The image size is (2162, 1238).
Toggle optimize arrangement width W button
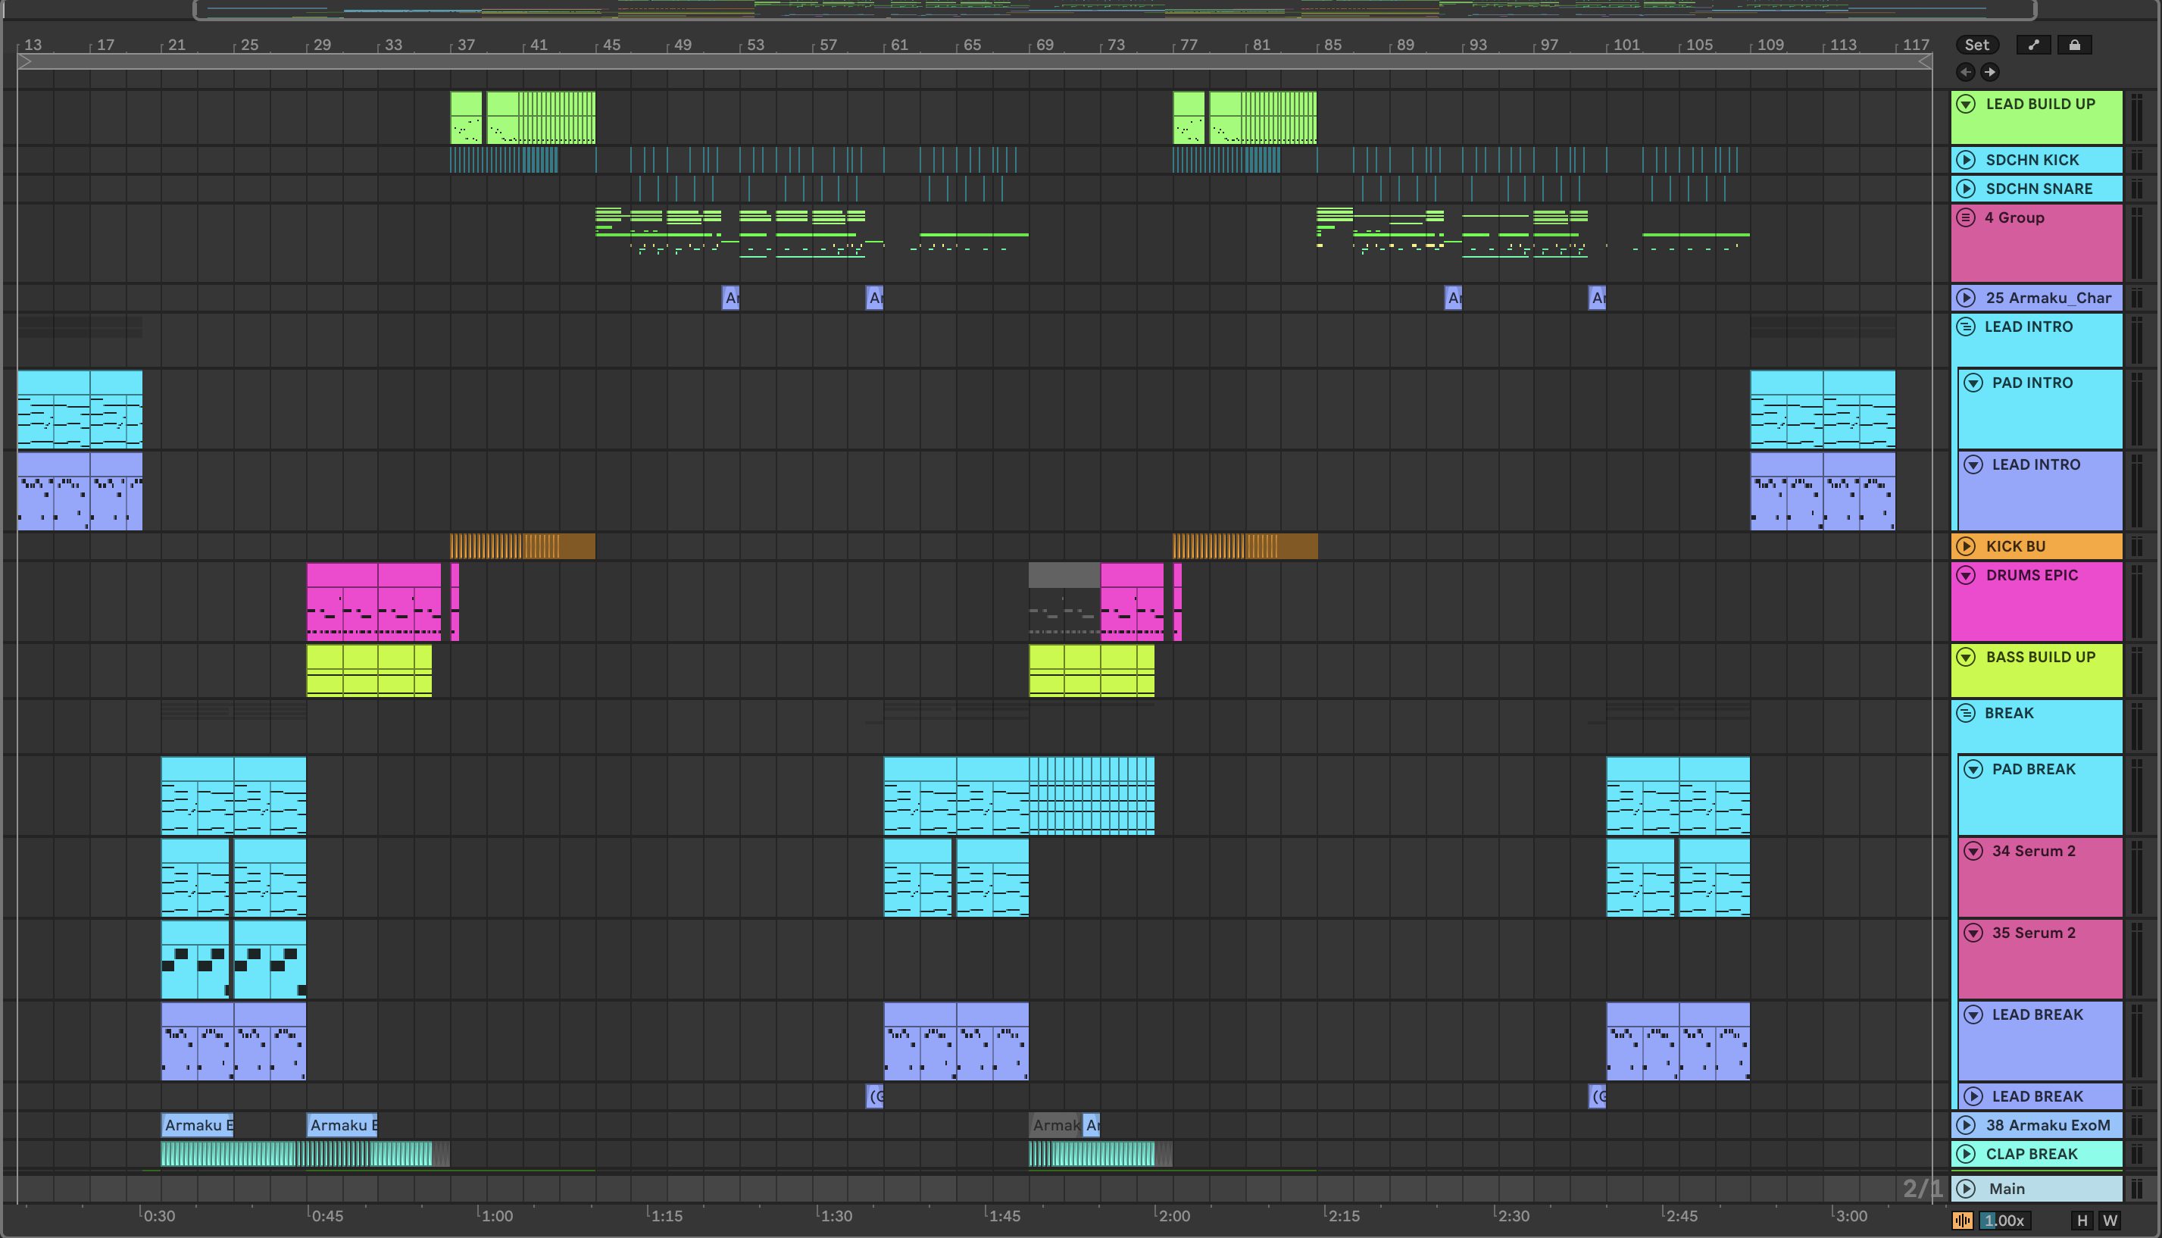(x=2109, y=1220)
